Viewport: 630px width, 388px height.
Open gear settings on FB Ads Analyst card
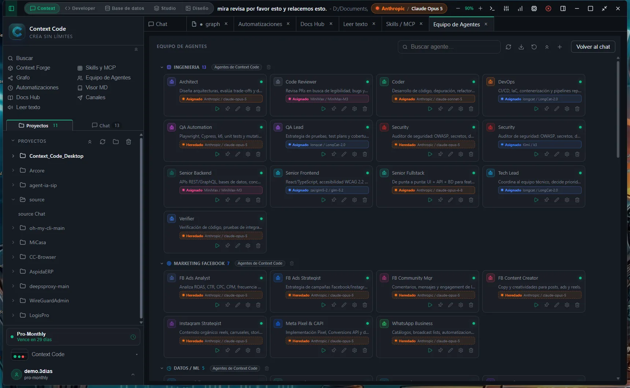tap(248, 305)
